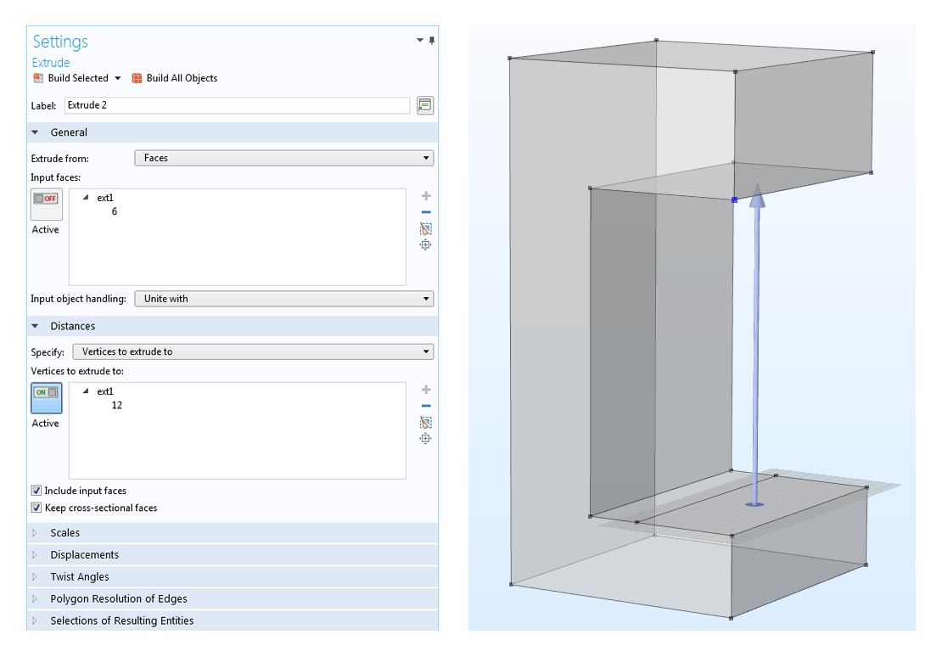
Task: Uncheck Keep cross-sectional faces
Action: (36, 508)
